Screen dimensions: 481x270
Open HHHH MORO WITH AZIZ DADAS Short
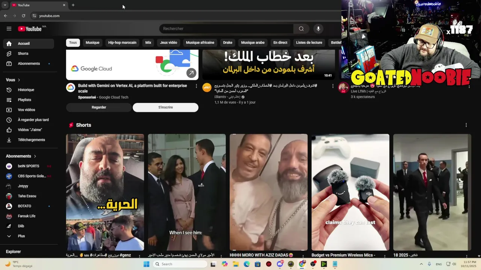(x=269, y=192)
